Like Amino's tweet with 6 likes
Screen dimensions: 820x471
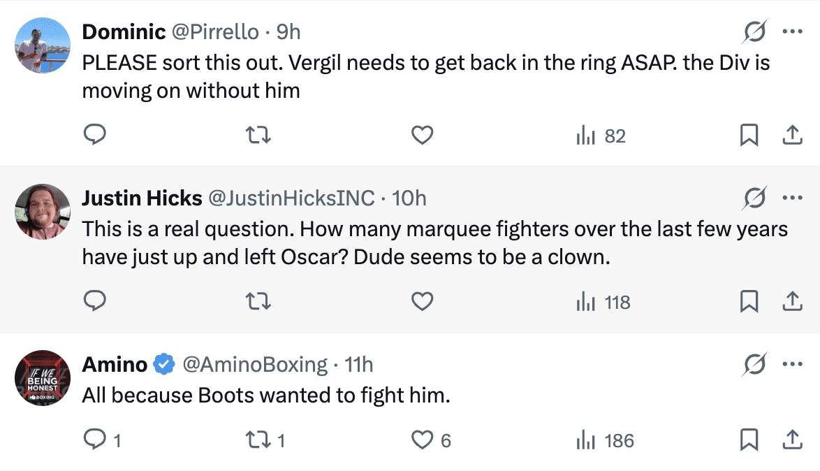click(x=422, y=440)
